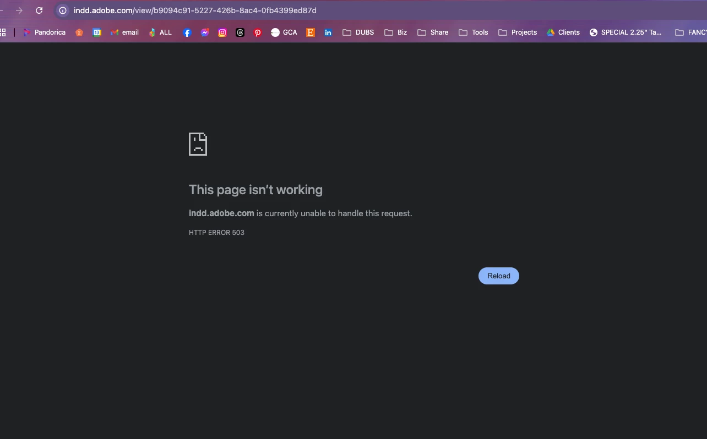Expand the Biz bookmark folder
707x439 pixels.
(x=396, y=32)
